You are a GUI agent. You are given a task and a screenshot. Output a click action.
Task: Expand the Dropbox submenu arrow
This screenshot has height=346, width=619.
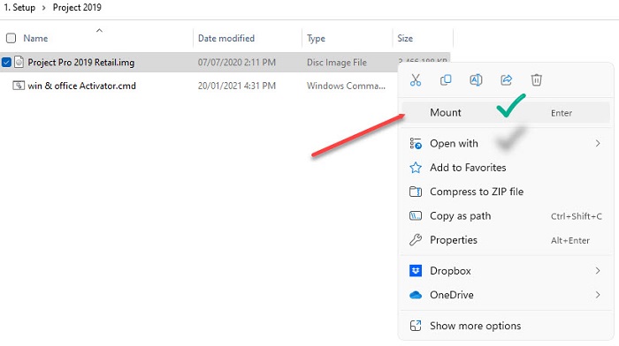coord(598,271)
